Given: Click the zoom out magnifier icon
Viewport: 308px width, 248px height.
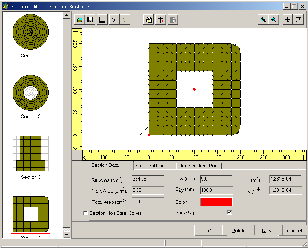Looking at the screenshot, I should tap(274, 20).
